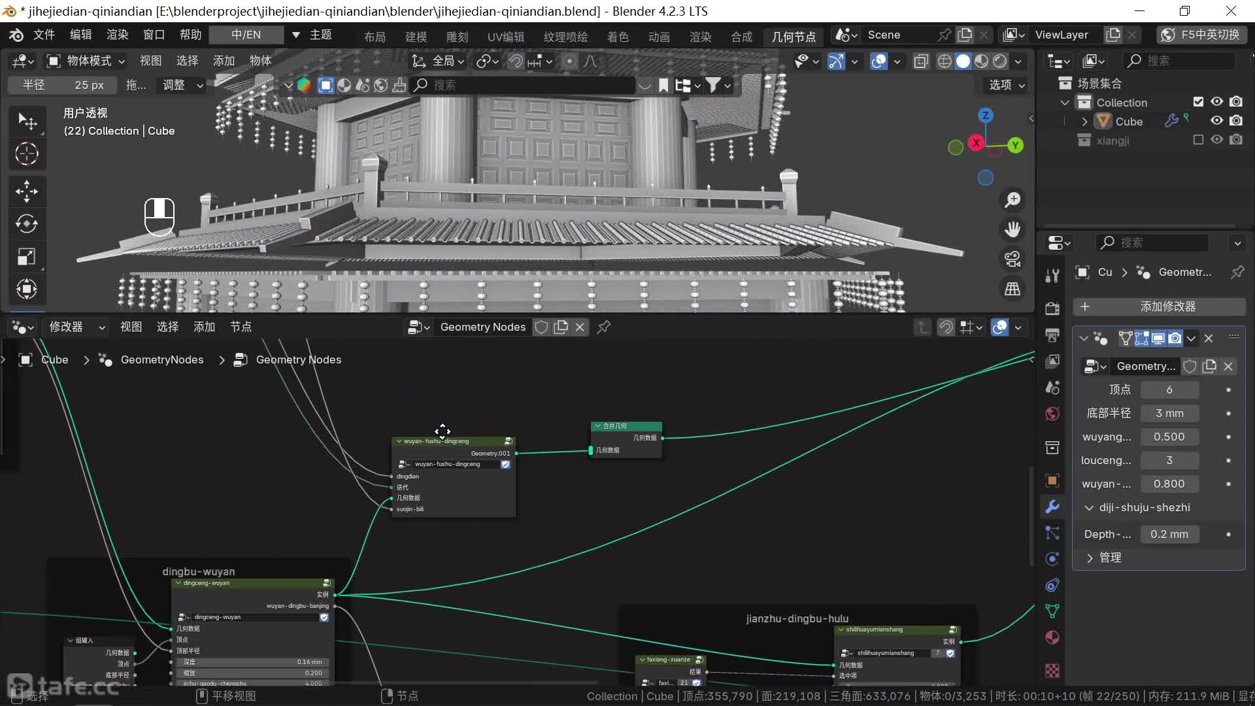The image size is (1255, 706).
Task: Select the Rotate tool in viewport toolbar
Action: pos(27,224)
